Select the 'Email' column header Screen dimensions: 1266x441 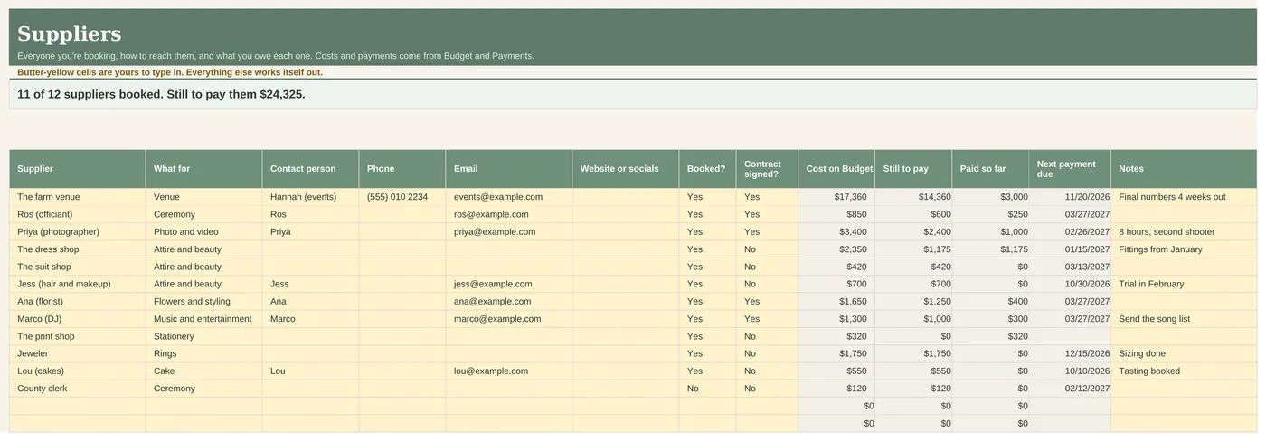[x=509, y=169]
